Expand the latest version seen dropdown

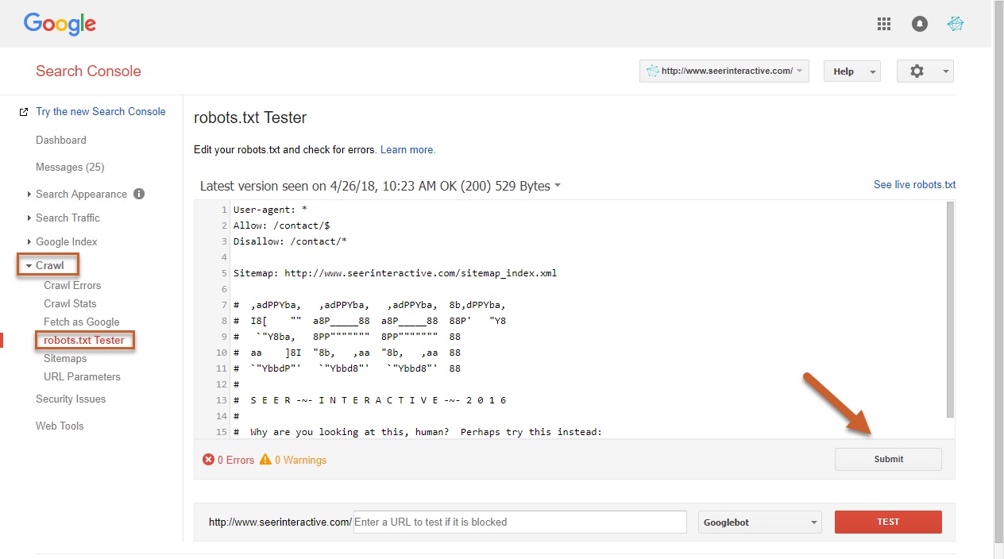click(x=557, y=186)
